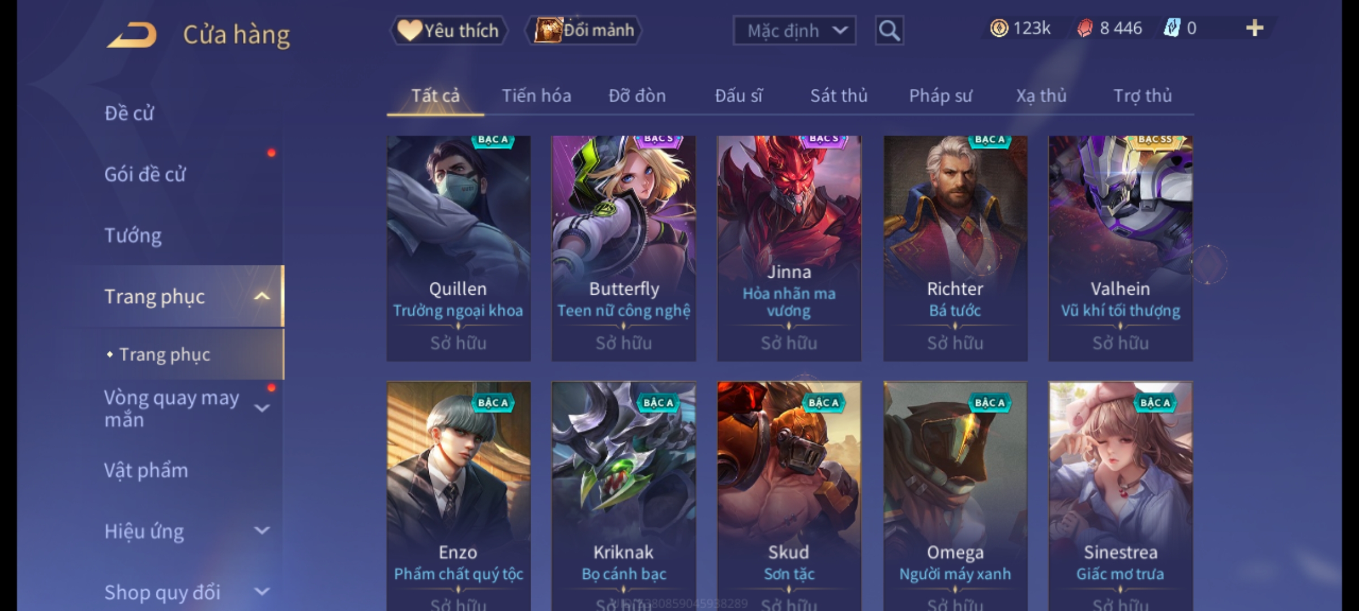Expand the Shop quy đổi section
The height and width of the screenshot is (611, 1359).
pyautogui.click(x=262, y=591)
